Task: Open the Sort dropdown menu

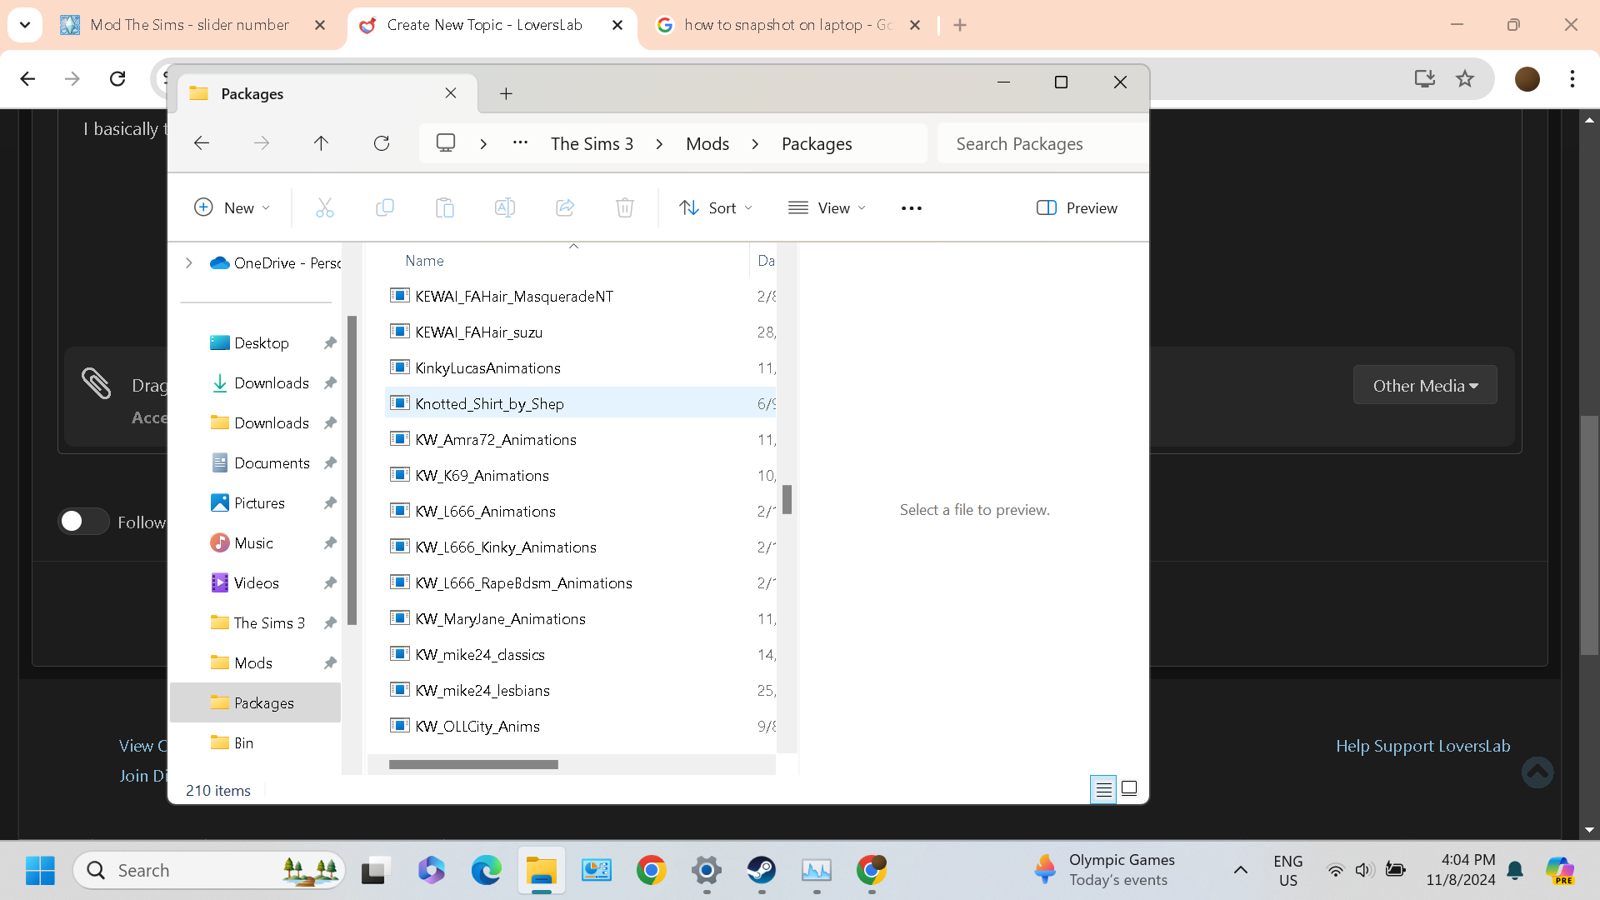Action: coord(716,208)
